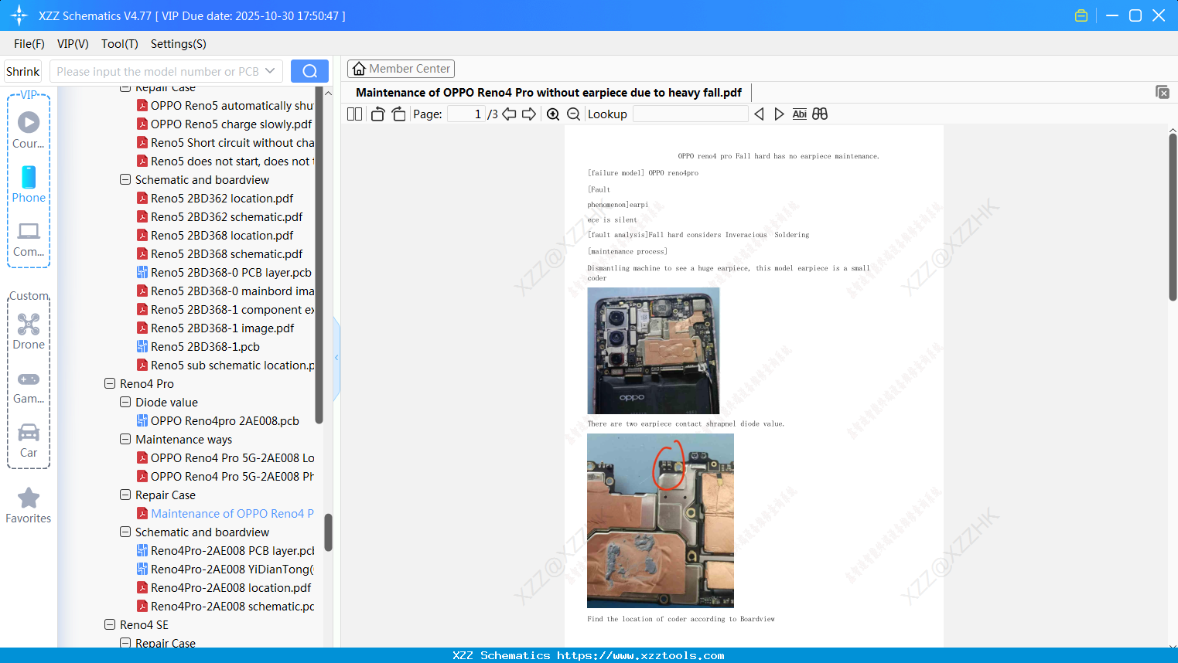Click the blue search button
Viewport: 1178px width, 663px height.
pos(309,71)
